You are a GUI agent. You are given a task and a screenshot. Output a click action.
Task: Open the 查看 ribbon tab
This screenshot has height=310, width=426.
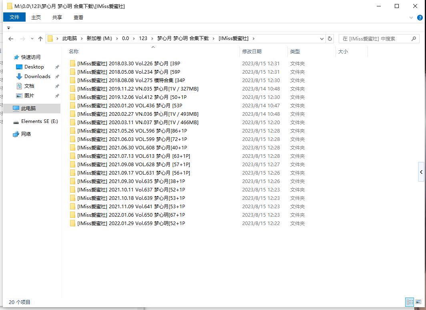[78, 17]
